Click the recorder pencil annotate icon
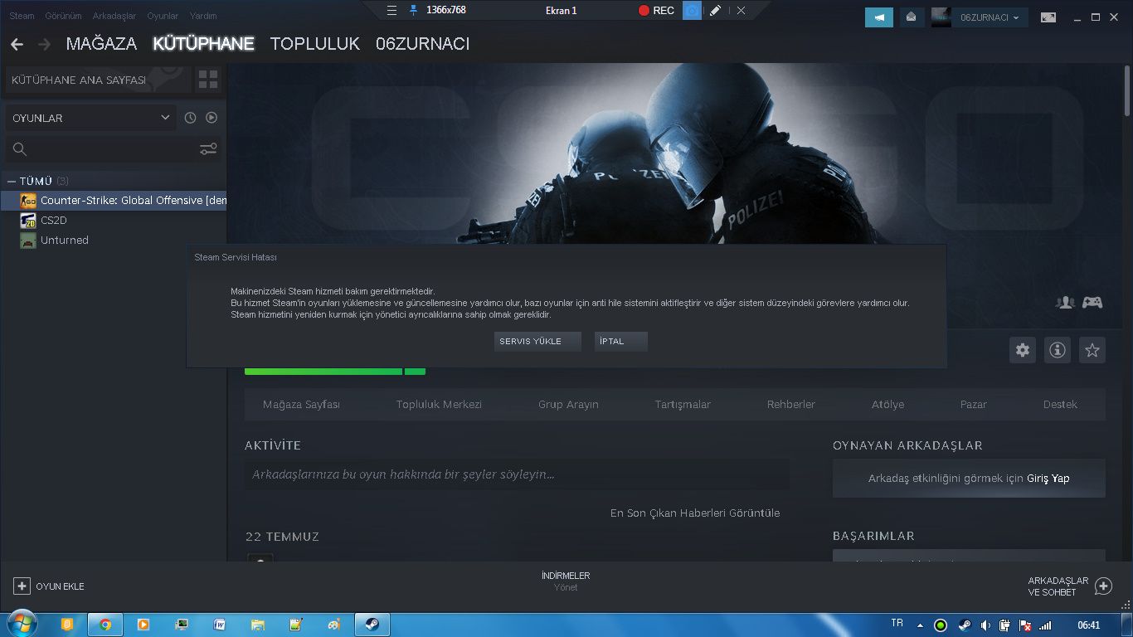Image resolution: width=1133 pixels, height=637 pixels. [x=715, y=11]
